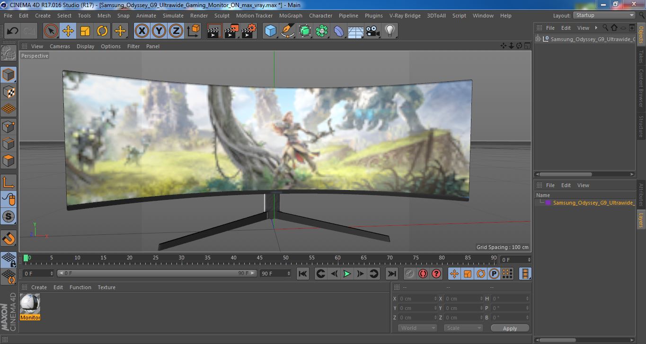Add a Subdivision Surface generator
This screenshot has height=344, width=646.
[305, 31]
